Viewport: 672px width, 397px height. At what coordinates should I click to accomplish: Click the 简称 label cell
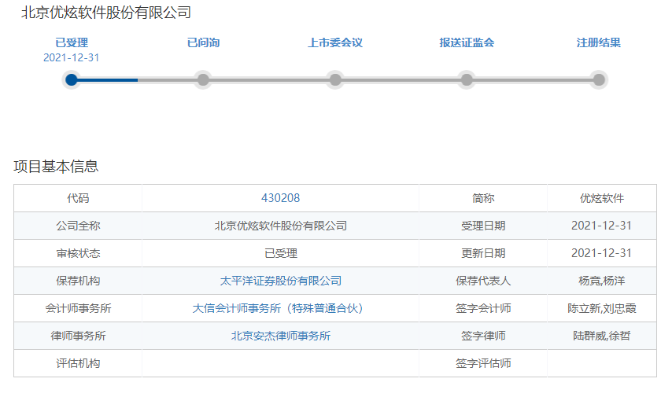pyautogui.click(x=483, y=198)
